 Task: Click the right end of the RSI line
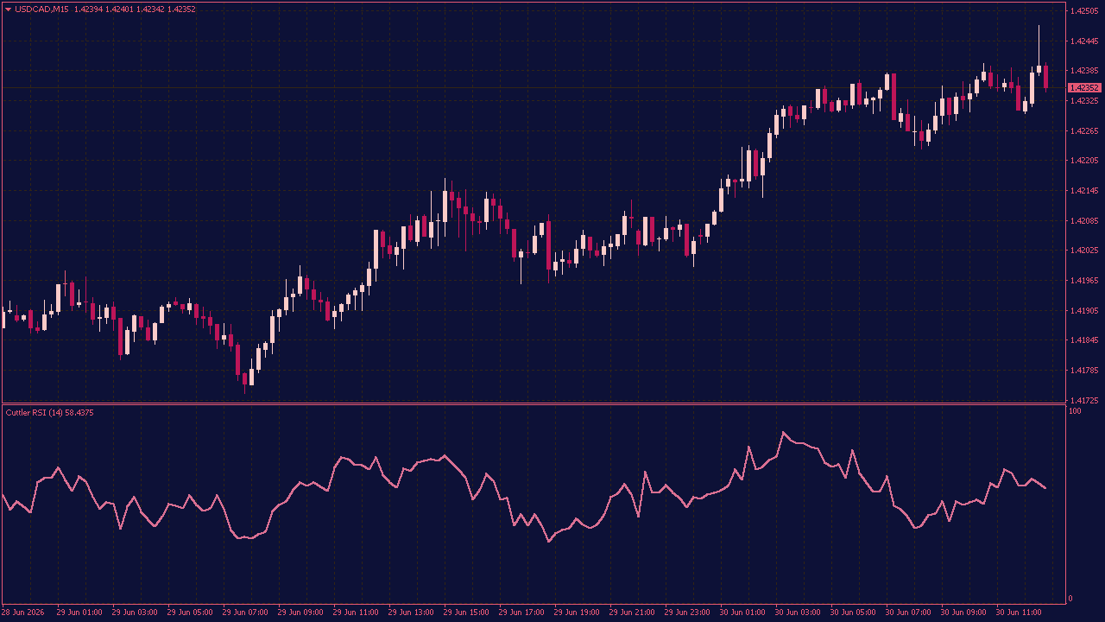1045,488
